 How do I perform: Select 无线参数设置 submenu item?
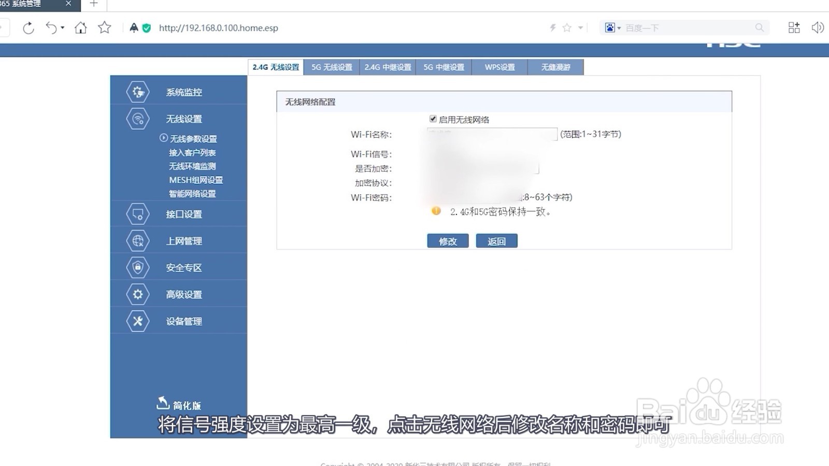pos(193,139)
